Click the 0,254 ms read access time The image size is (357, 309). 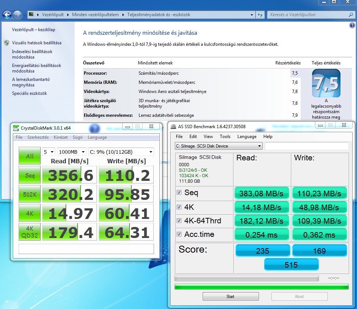(262, 235)
